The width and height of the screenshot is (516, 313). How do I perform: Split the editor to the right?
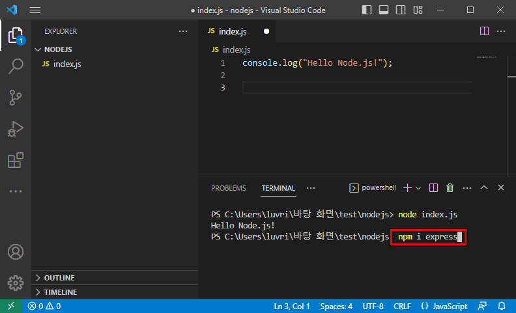point(485,31)
